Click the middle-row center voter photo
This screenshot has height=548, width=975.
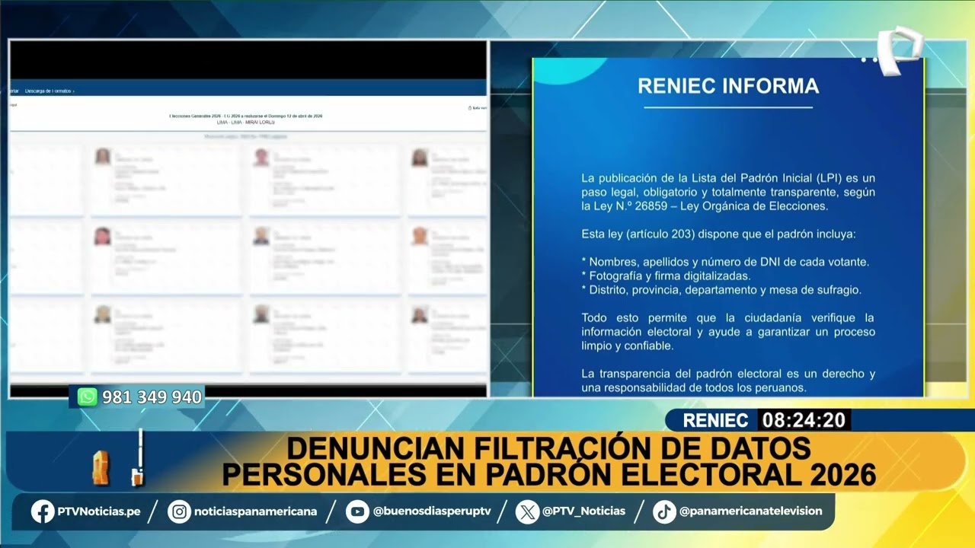coord(261,236)
